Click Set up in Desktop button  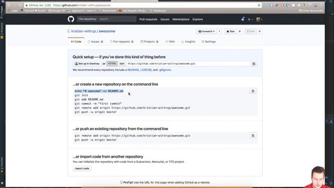pos(87,64)
